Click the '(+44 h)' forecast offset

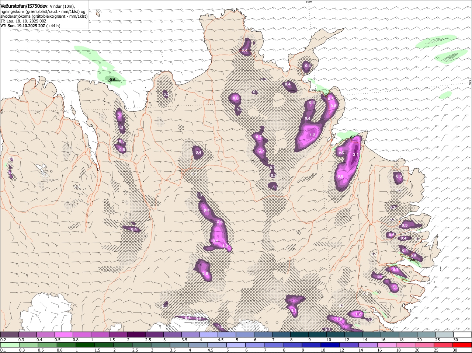click(54, 26)
